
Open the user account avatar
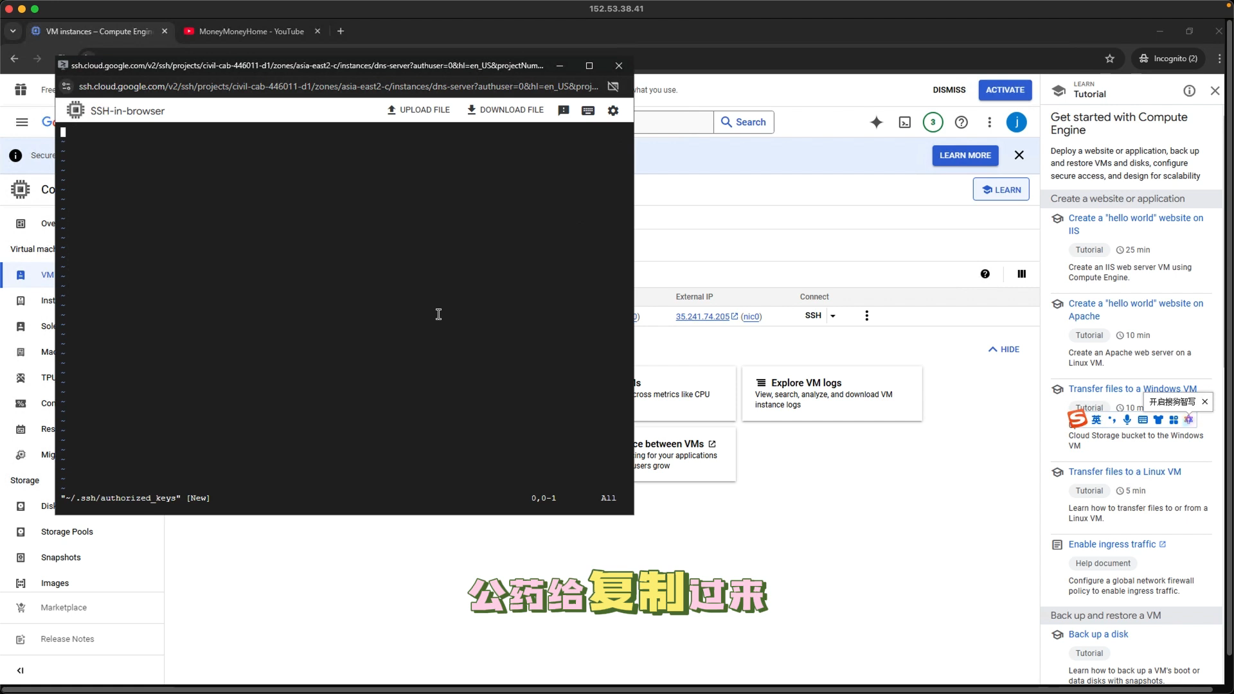pyautogui.click(x=1017, y=122)
